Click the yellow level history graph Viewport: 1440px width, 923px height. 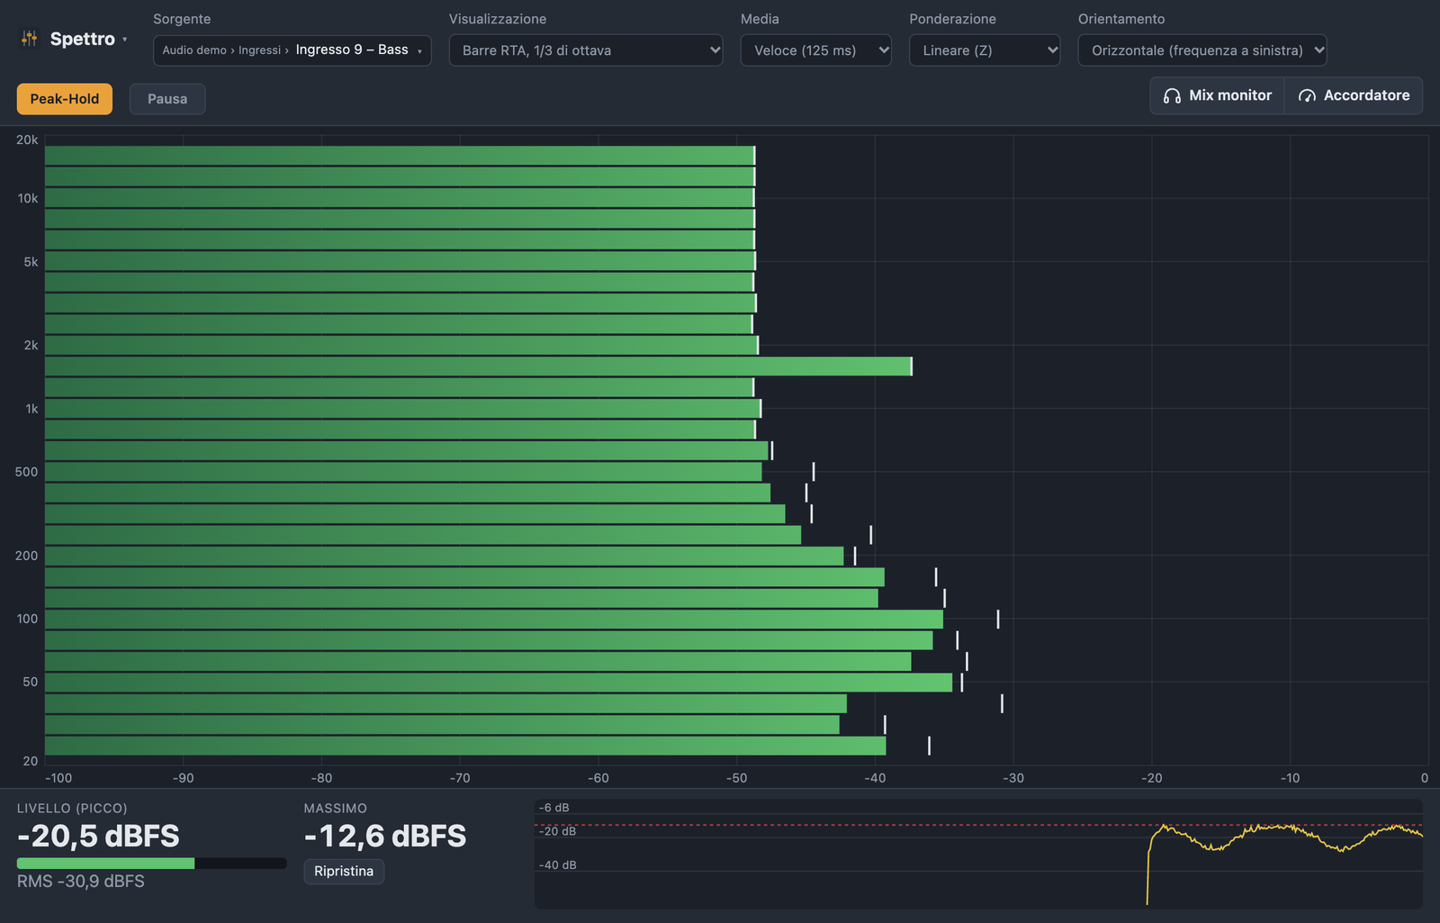[978, 854]
